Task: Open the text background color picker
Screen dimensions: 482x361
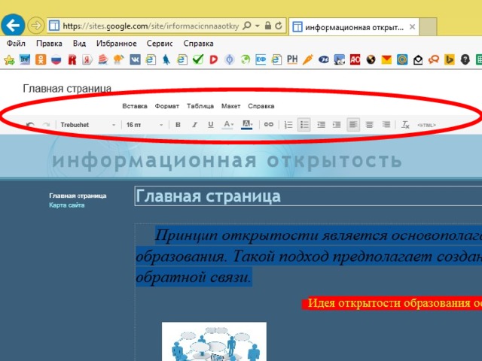Action: (x=246, y=125)
